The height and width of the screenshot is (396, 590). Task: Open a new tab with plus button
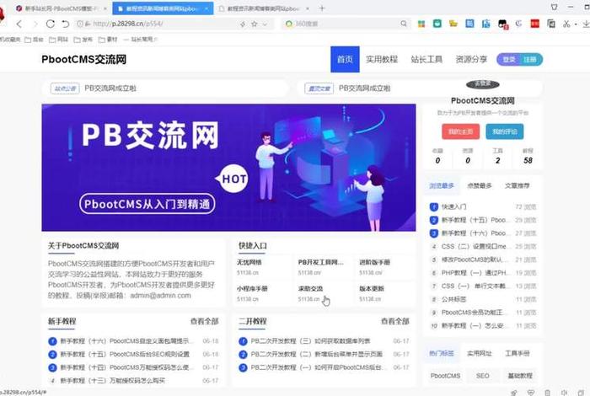click(322, 8)
